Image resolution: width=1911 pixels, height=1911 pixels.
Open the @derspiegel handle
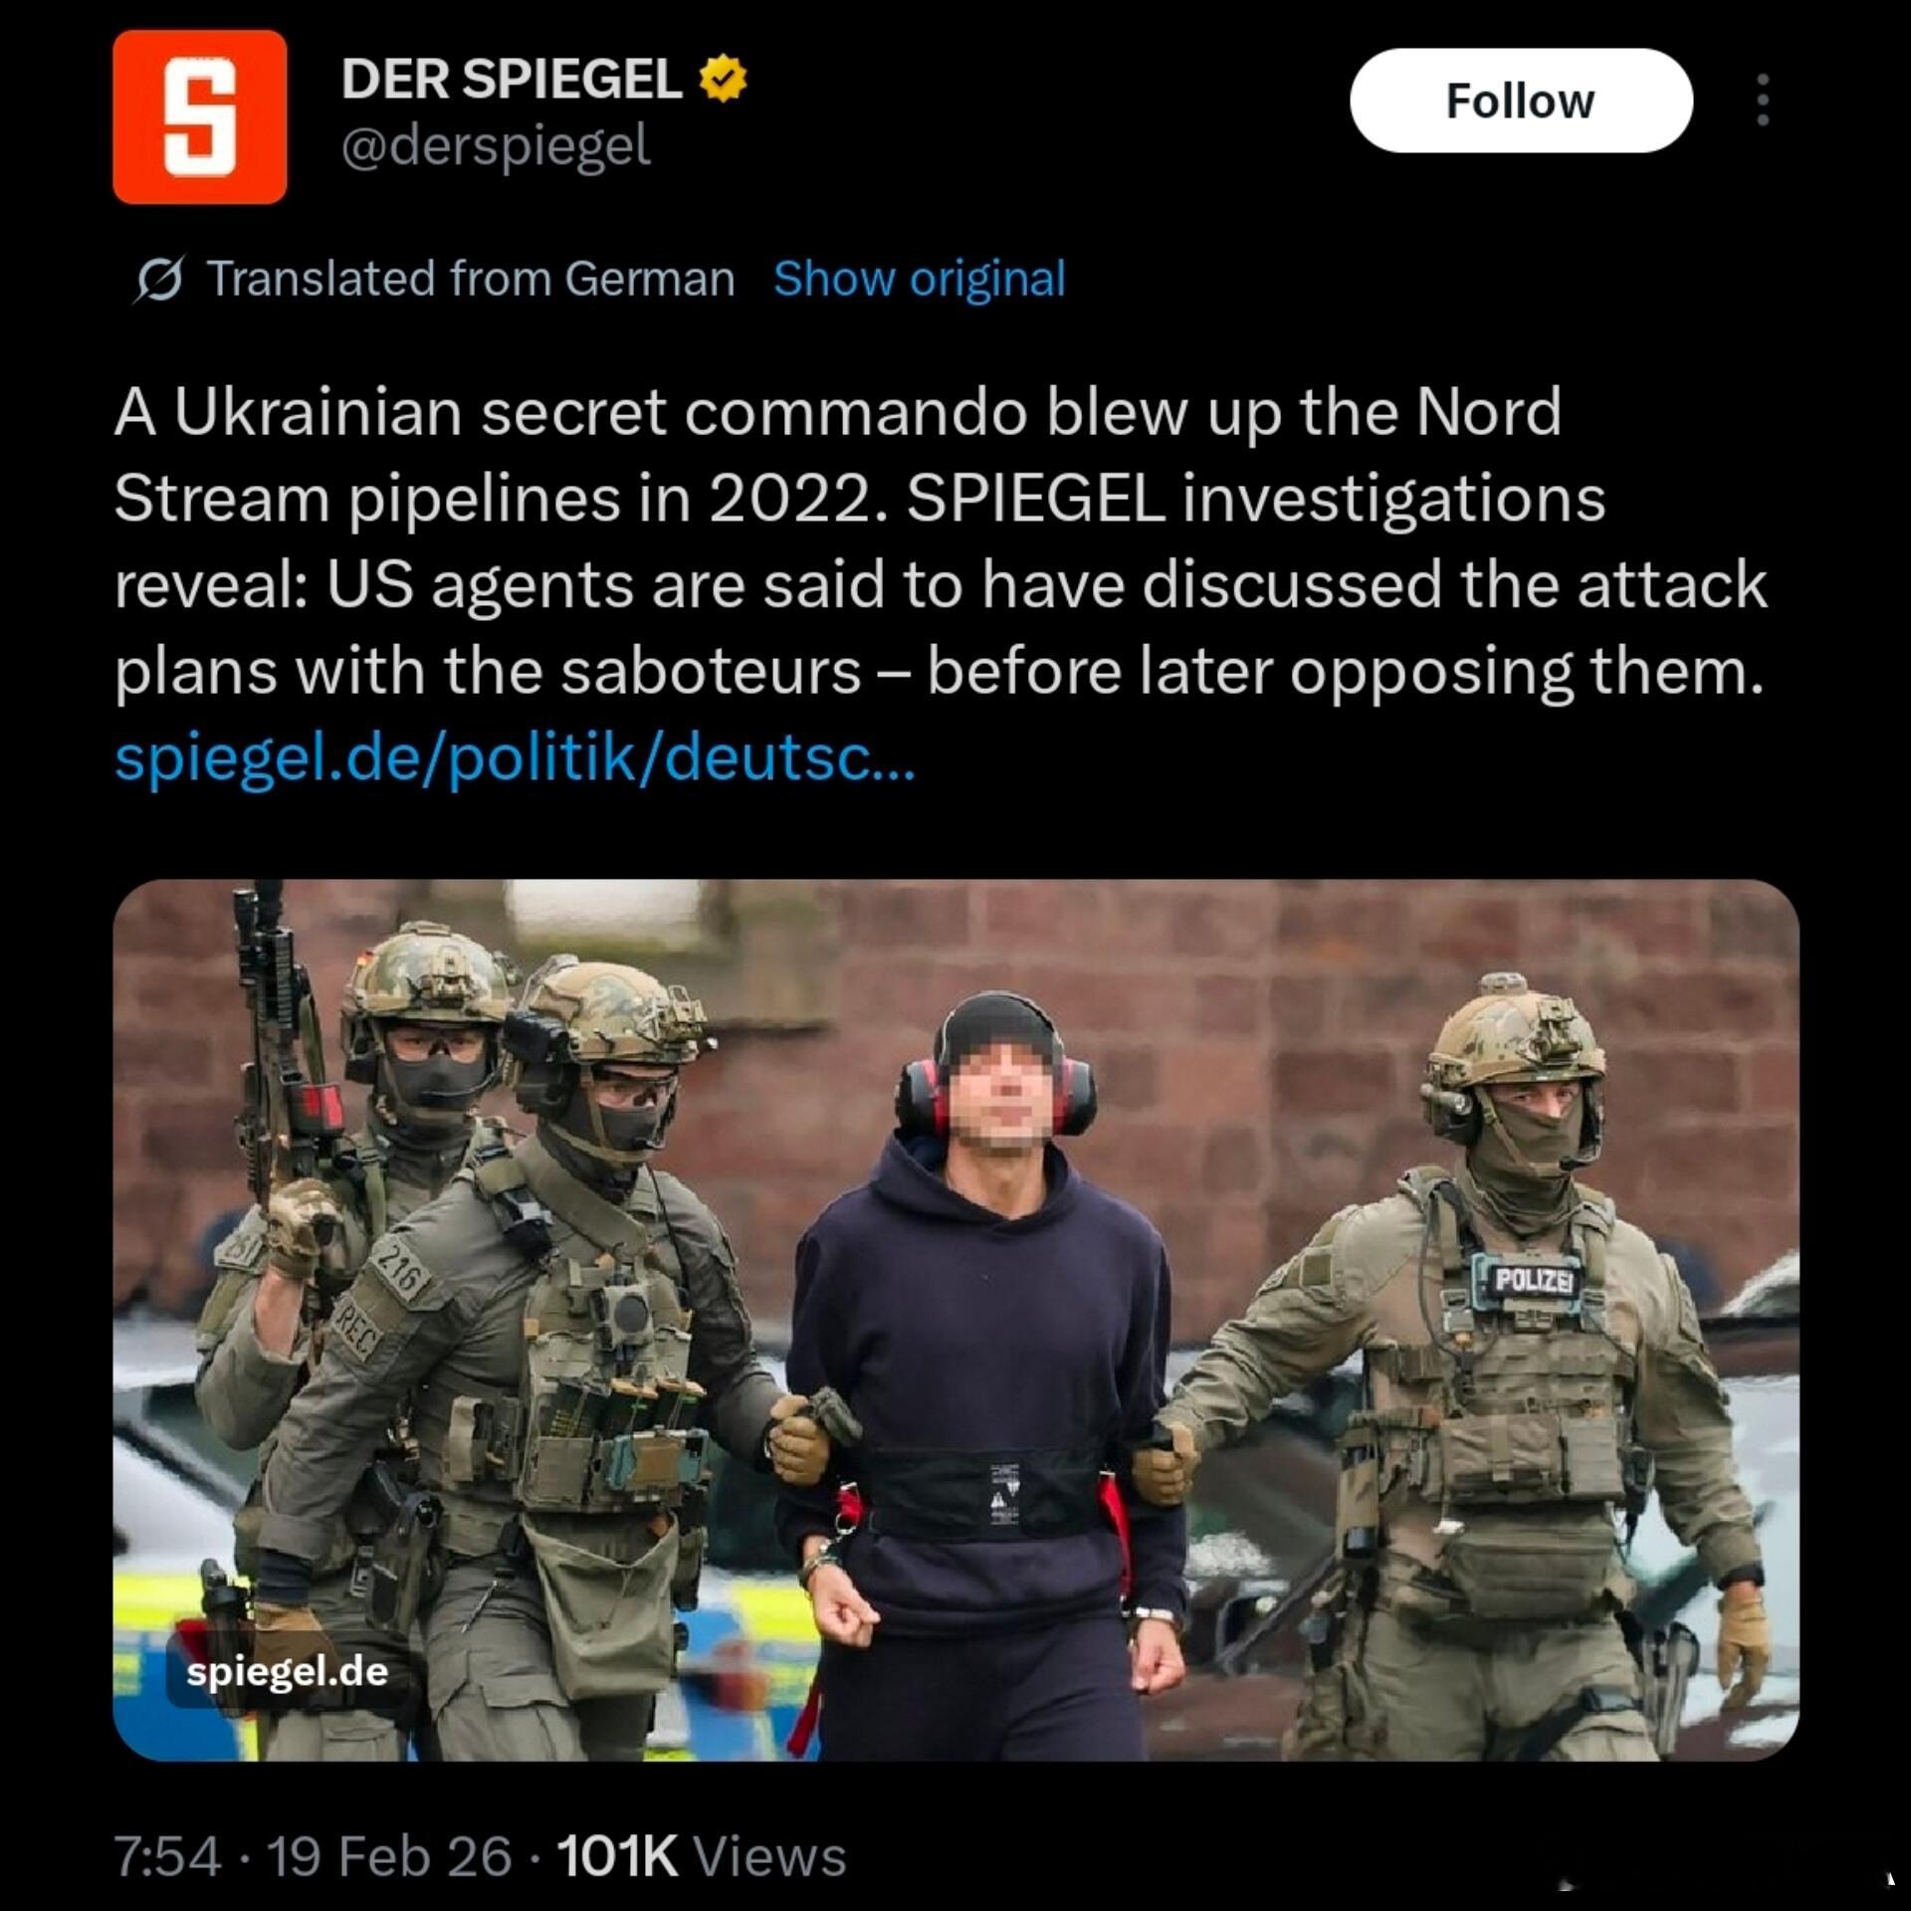pyautogui.click(x=496, y=146)
